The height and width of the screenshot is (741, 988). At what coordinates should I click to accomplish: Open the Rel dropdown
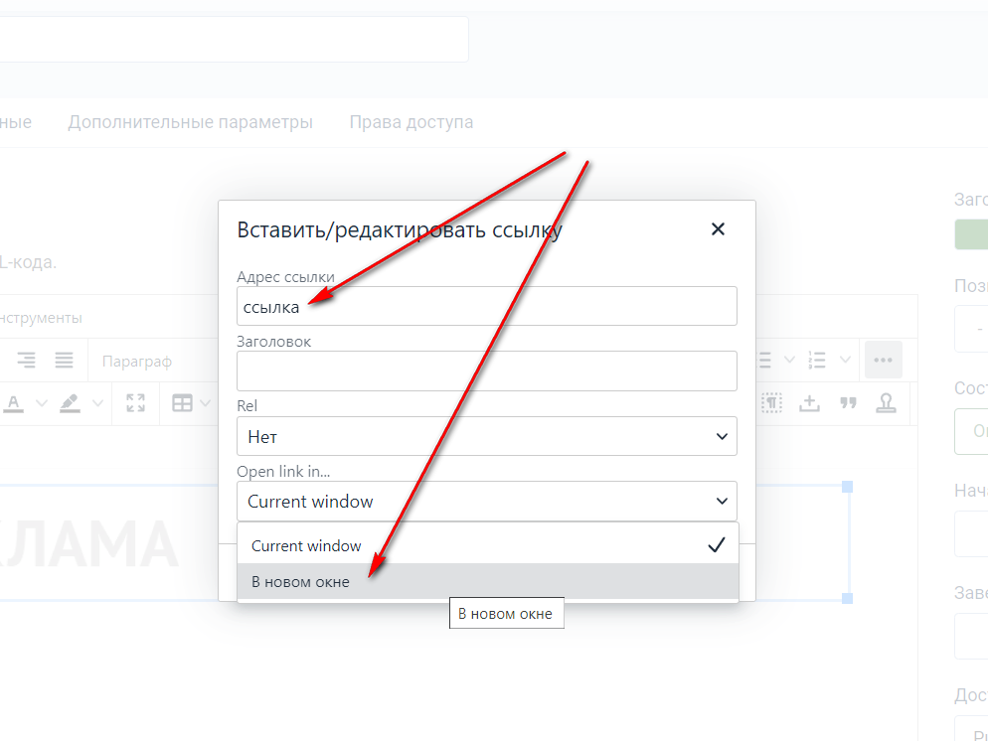click(x=486, y=436)
